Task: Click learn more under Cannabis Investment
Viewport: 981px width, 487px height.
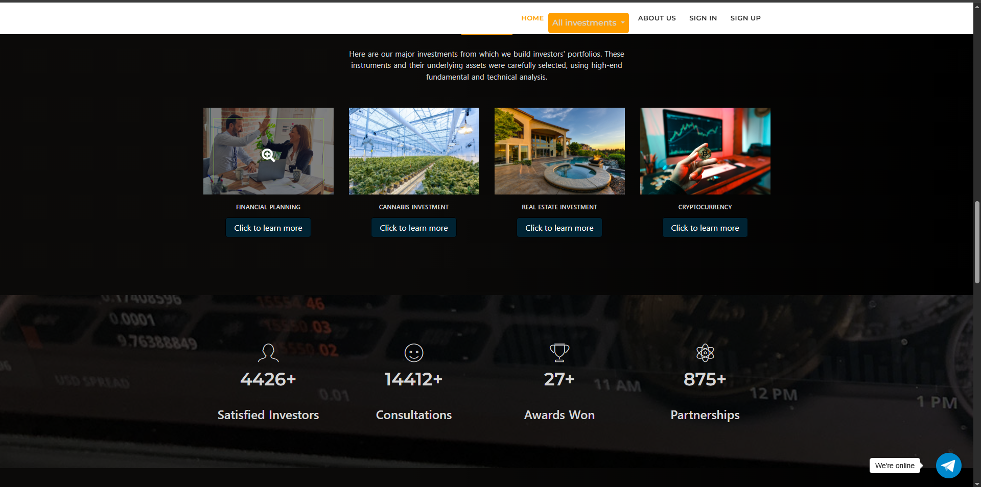Action: point(414,228)
